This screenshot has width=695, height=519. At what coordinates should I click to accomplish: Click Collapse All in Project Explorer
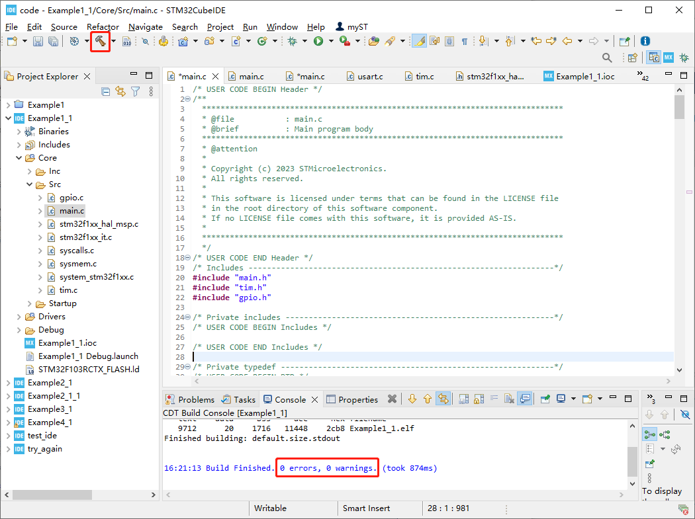click(x=105, y=92)
